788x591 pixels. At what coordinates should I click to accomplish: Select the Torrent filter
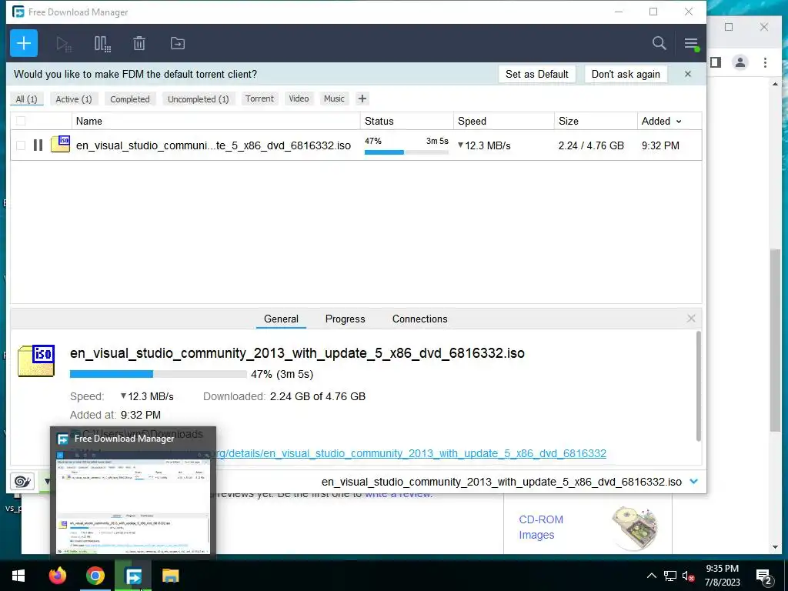point(259,98)
